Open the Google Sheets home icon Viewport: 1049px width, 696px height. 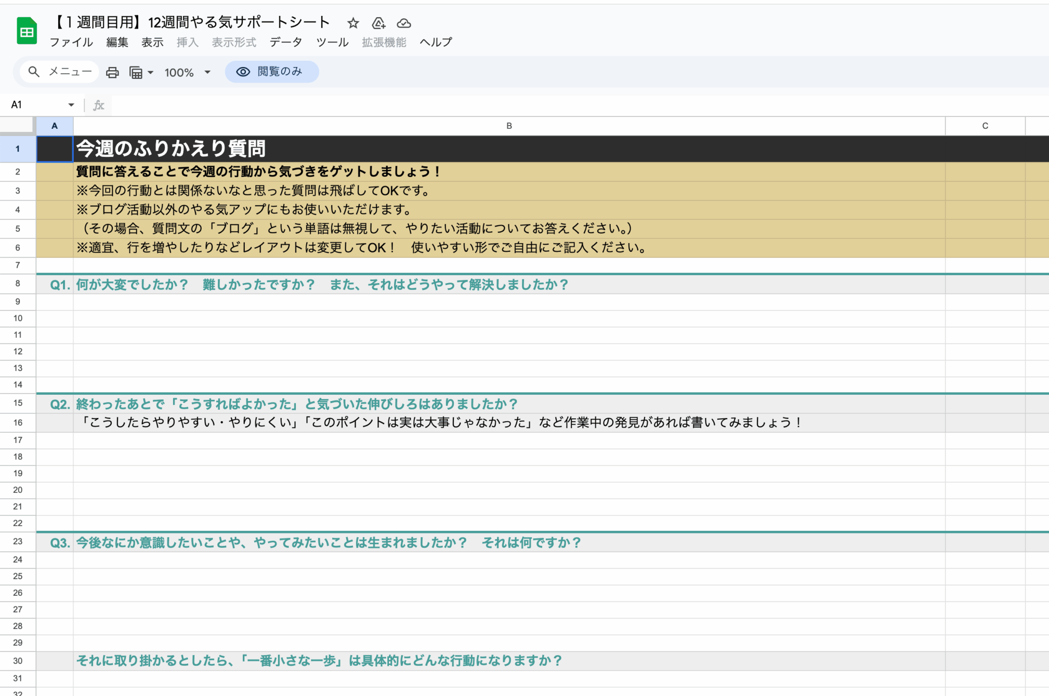(27, 31)
